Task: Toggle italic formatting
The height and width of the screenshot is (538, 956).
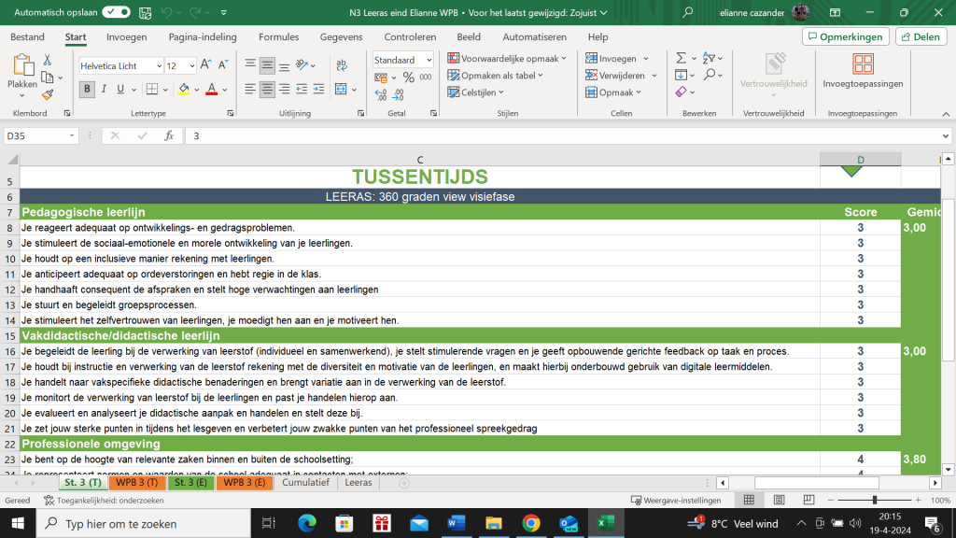Action: click(x=103, y=89)
